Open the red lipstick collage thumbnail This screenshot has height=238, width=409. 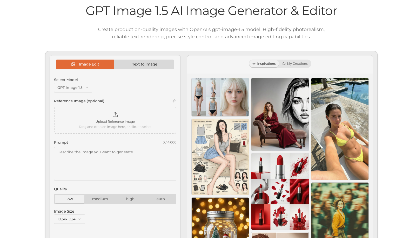click(x=280, y=191)
